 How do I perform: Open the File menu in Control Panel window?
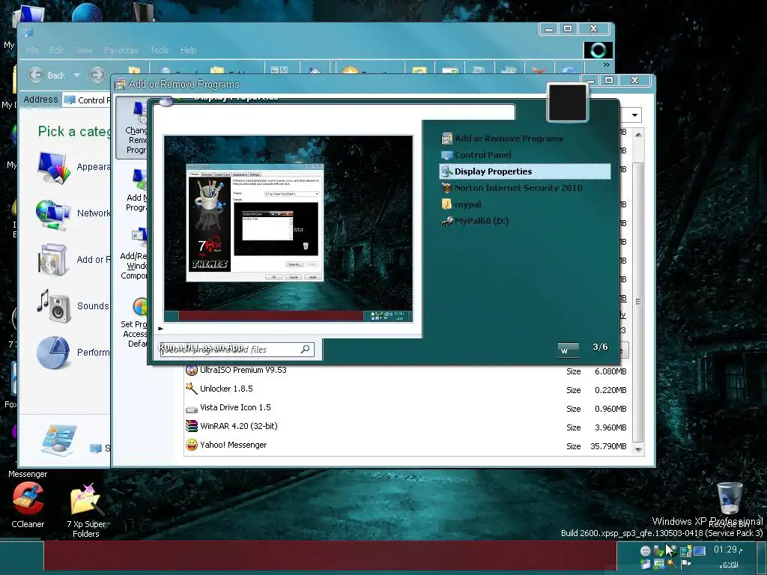coord(32,50)
